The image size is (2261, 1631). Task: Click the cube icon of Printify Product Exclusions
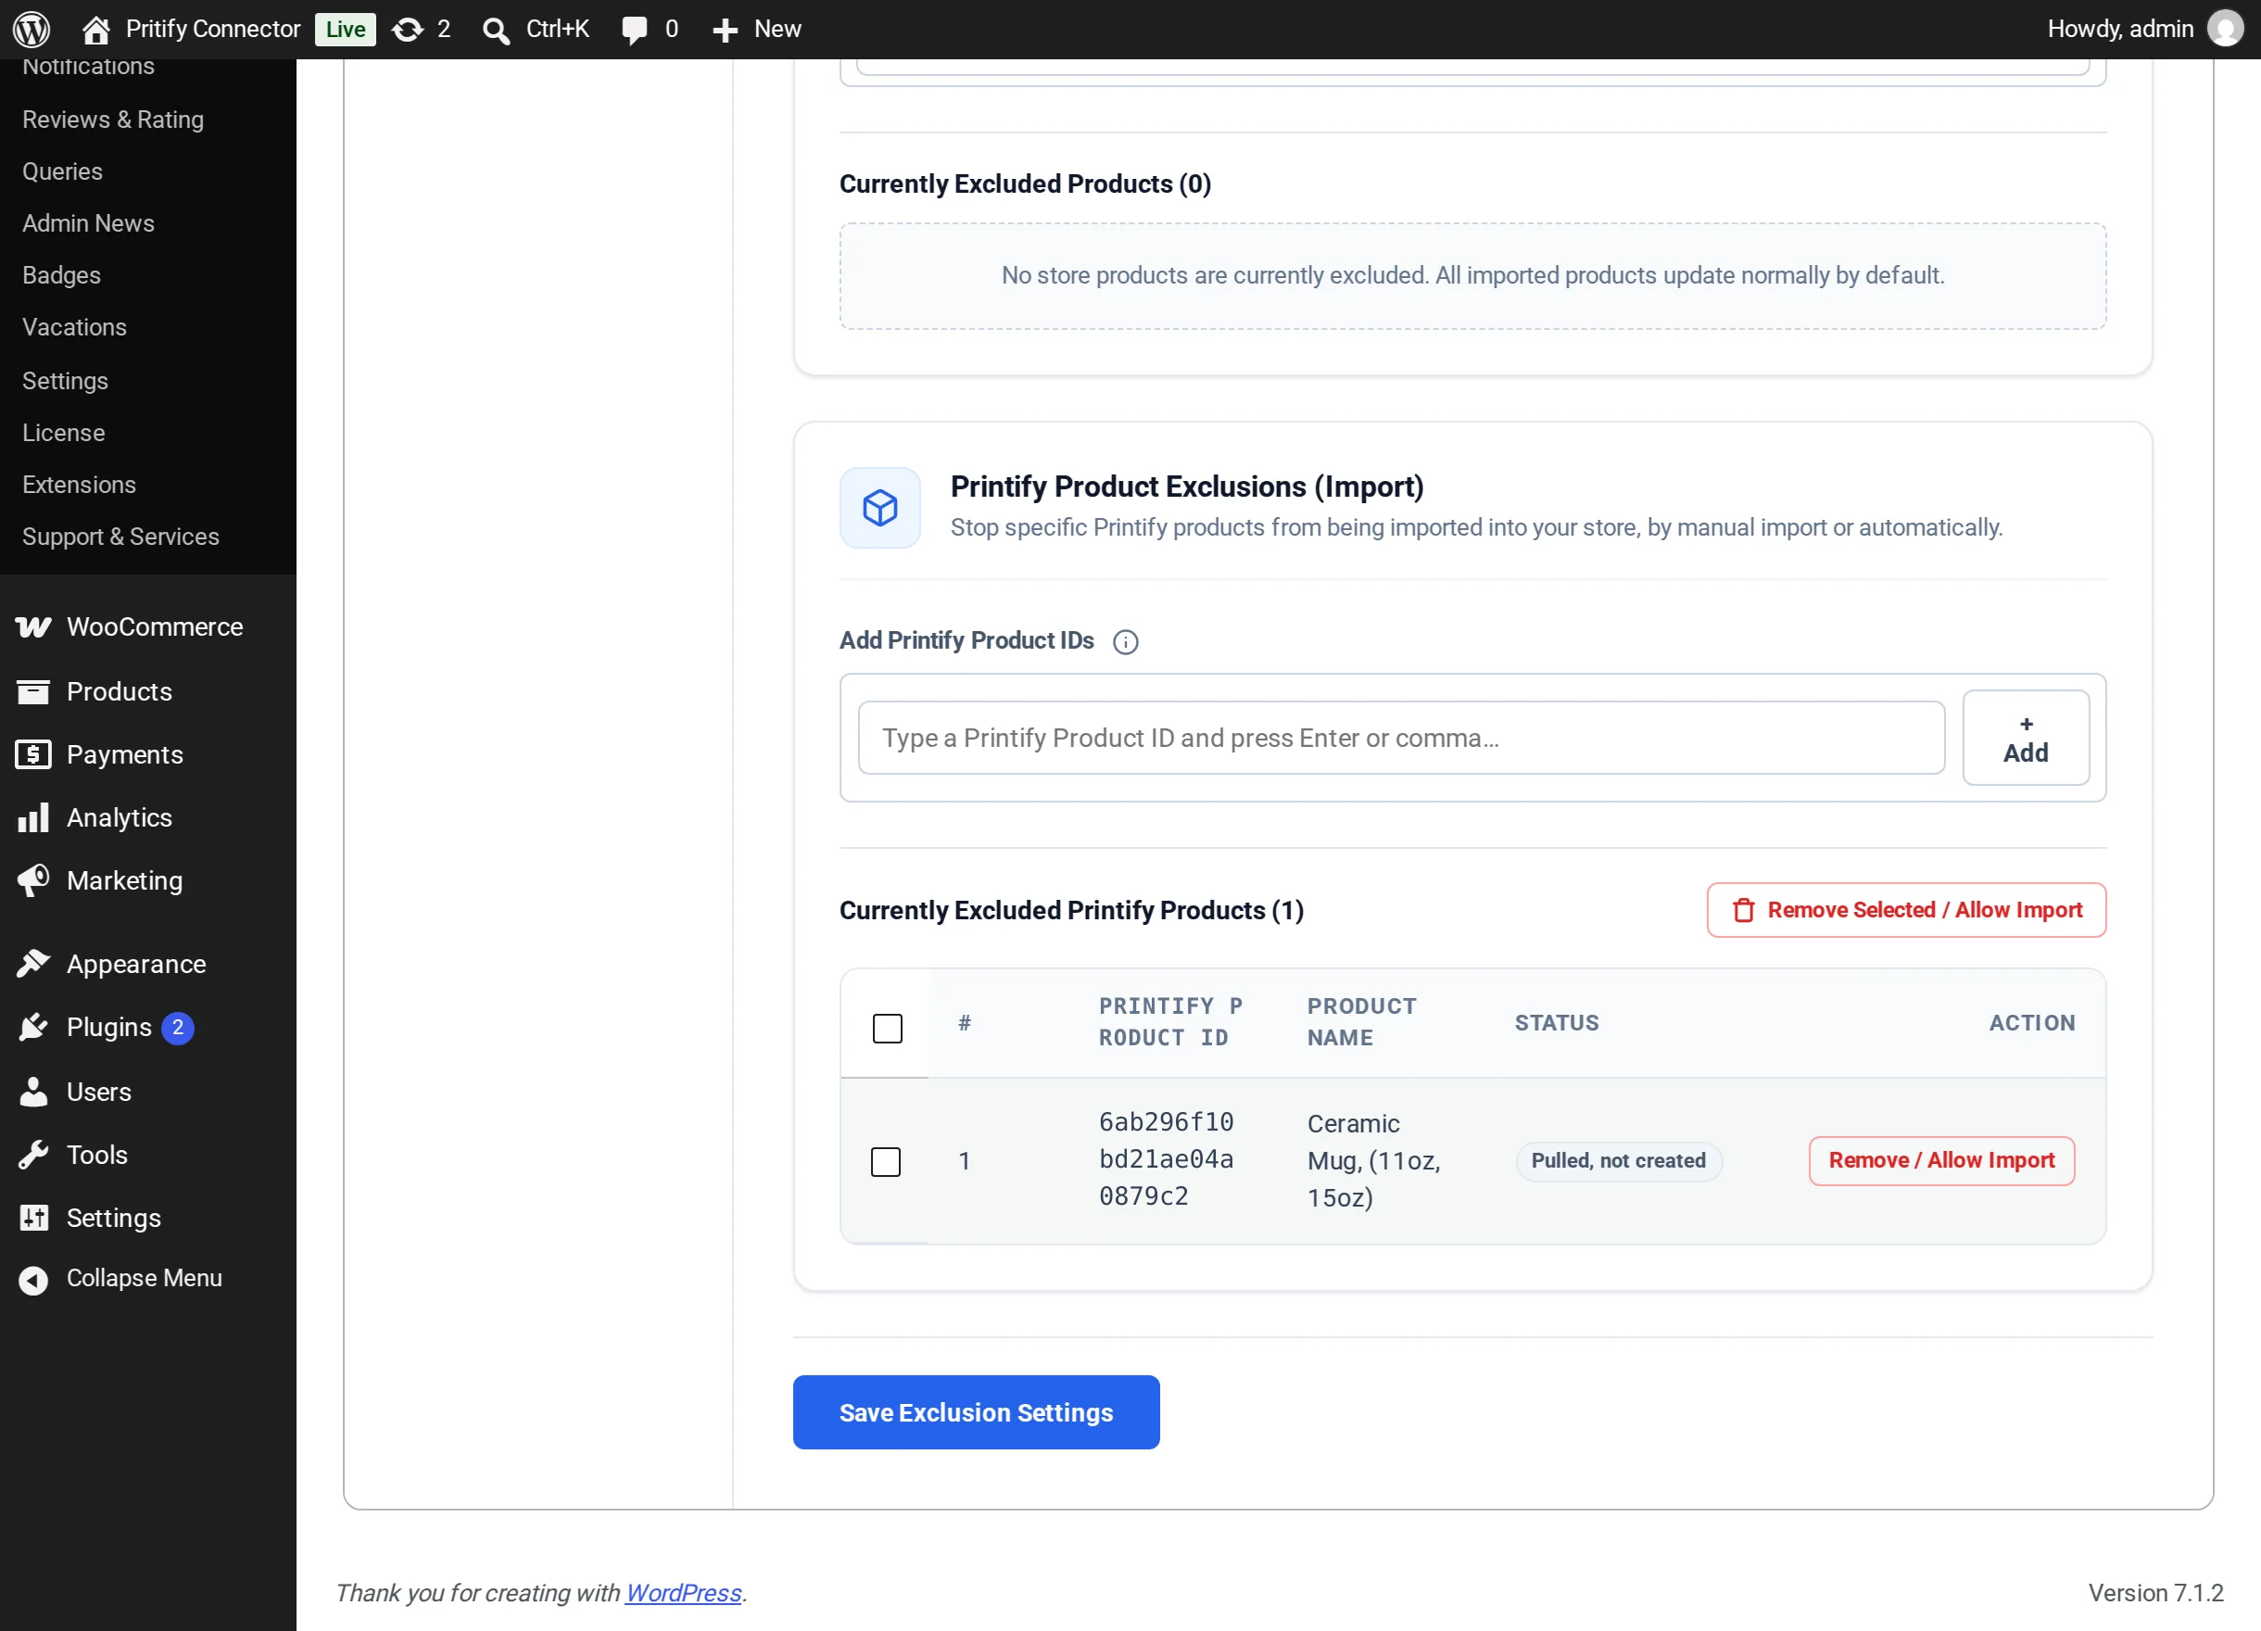(x=879, y=508)
